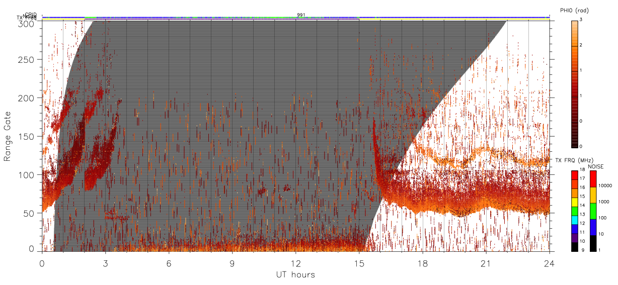The width and height of the screenshot is (618, 285).
Task: Select the yellow 14–15 MHz swatch in TX FRQ legend
Action: click(574, 202)
